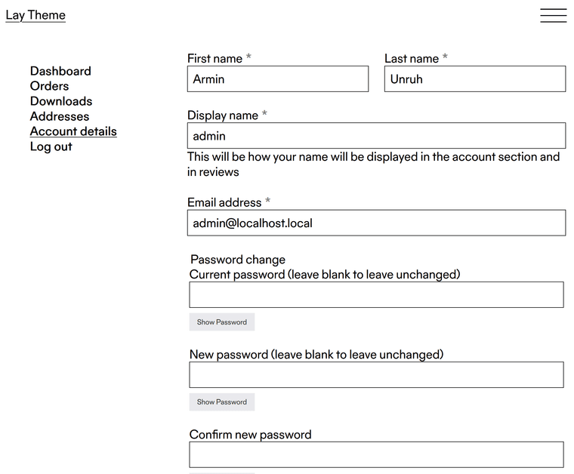574x474 pixels.
Task: Open the Orders page
Action: point(49,86)
